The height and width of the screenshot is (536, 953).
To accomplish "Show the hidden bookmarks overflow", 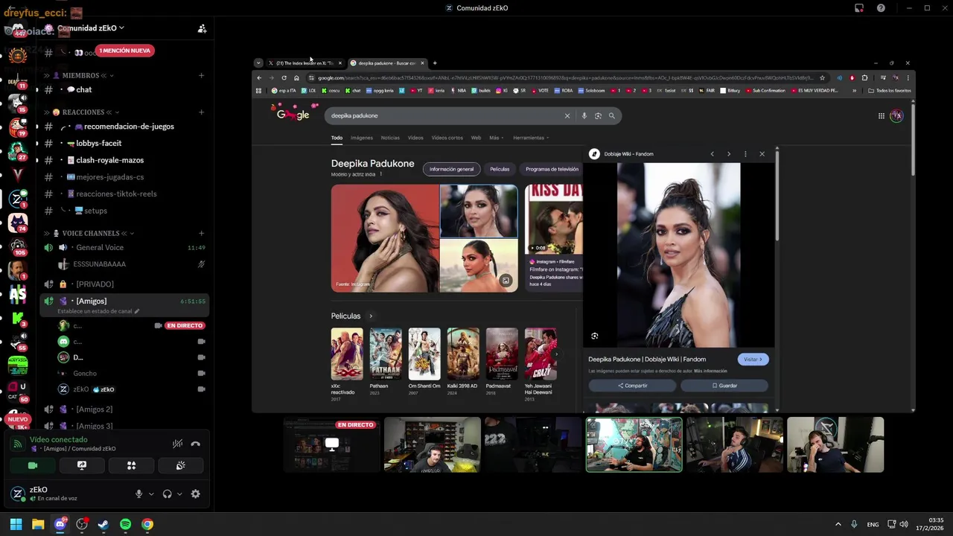I will [854, 91].
